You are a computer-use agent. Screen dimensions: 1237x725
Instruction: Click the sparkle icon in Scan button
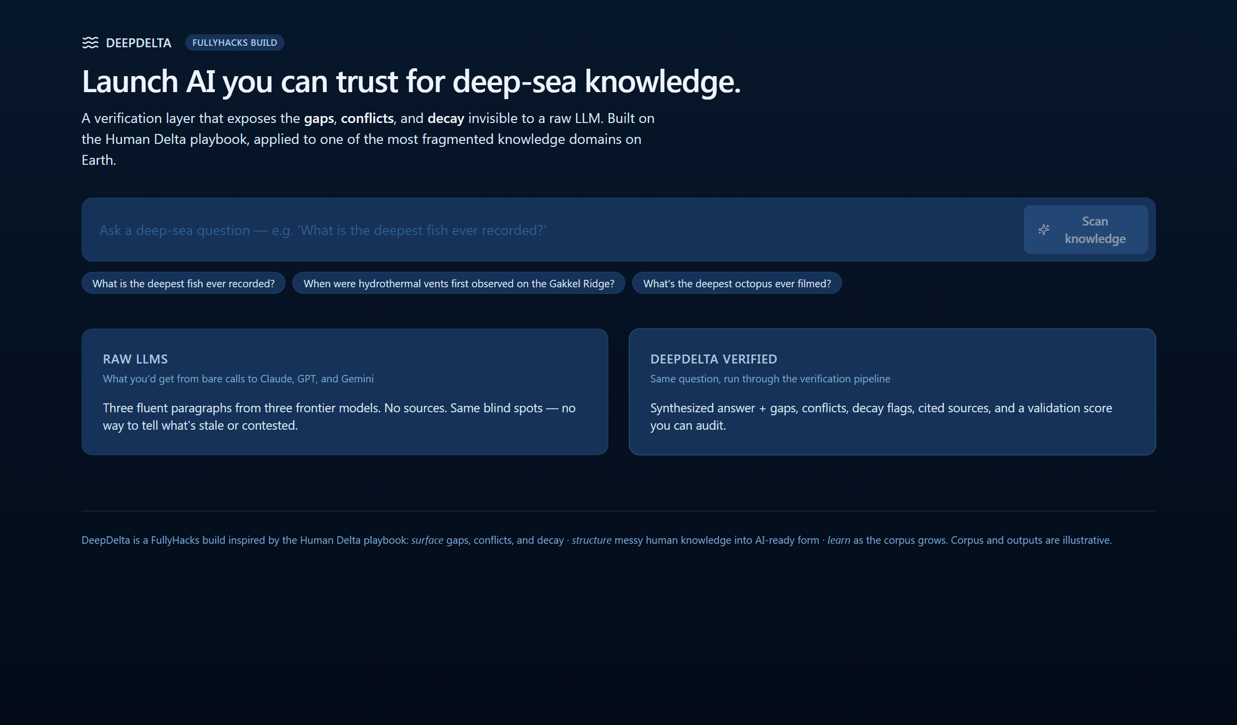click(x=1044, y=230)
